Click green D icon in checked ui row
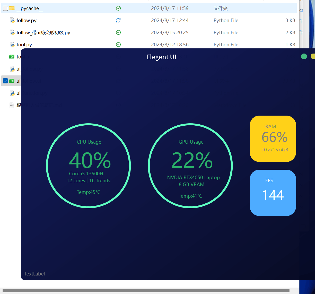This screenshot has width=315, height=294. (x=12, y=81)
